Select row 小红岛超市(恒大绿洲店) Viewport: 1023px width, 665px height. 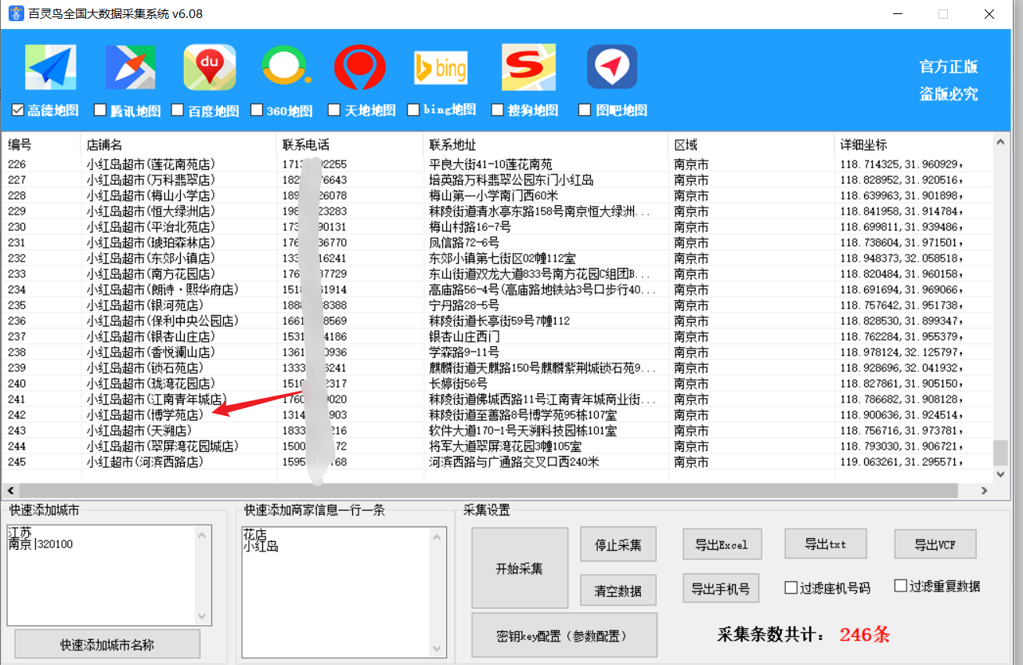[496, 211]
